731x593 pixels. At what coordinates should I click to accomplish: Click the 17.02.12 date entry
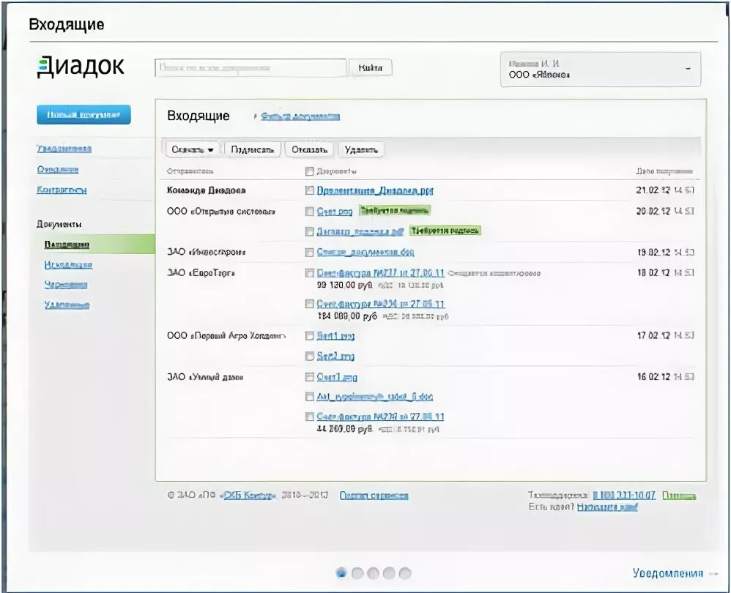click(x=665, y=335)
